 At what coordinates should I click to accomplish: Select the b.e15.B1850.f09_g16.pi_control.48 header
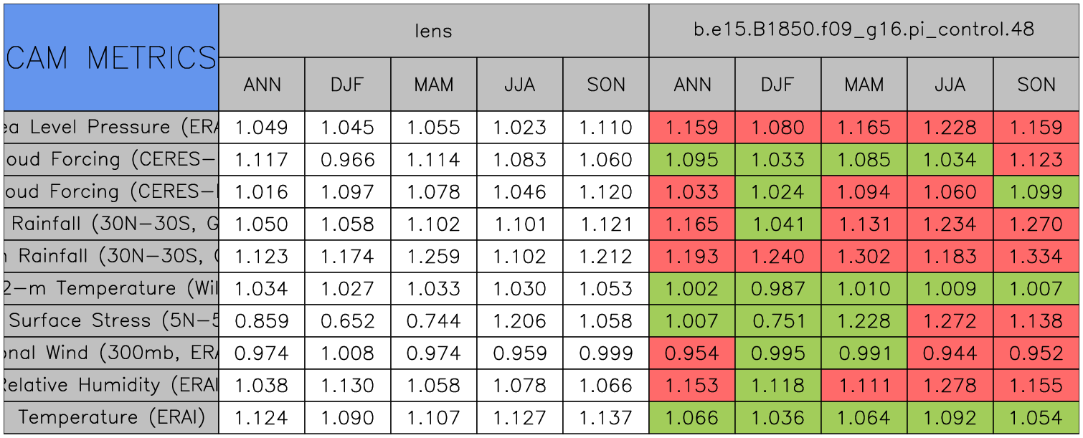[864, 31]
